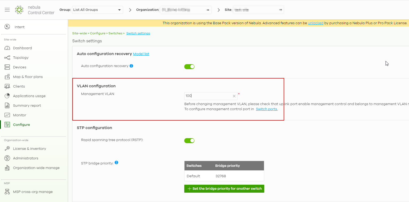Set the bridge priority for another switch
The height and width of the screenshot is (202, 409).
(224, 189)
